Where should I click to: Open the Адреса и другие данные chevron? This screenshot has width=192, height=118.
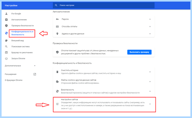point(150,34)
